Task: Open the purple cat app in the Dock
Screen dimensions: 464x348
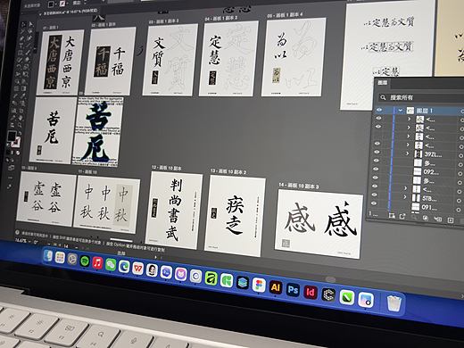Action: [180, 274]
